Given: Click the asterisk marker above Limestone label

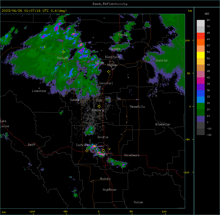Looking at the screenshot, I should 39,88.
